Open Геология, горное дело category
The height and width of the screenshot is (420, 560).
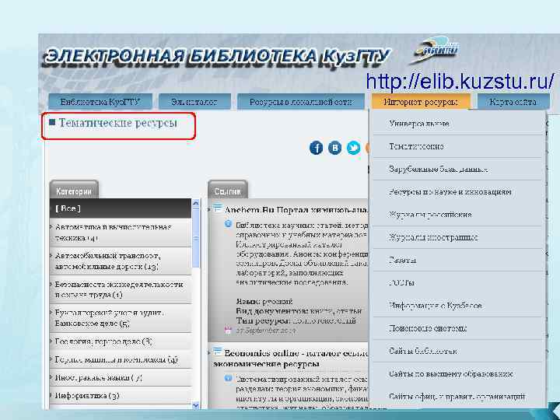pos(121,341)
